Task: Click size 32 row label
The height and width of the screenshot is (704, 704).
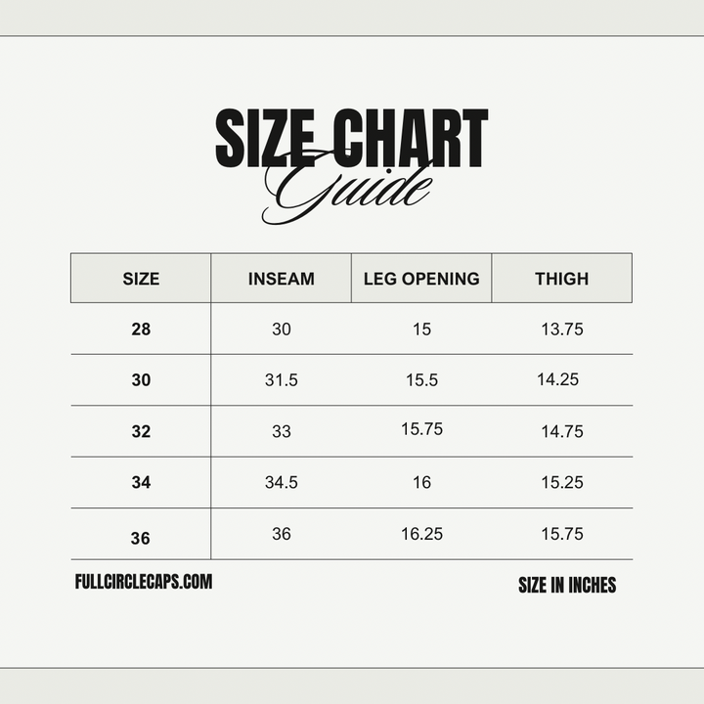Action: click(141, 431)
